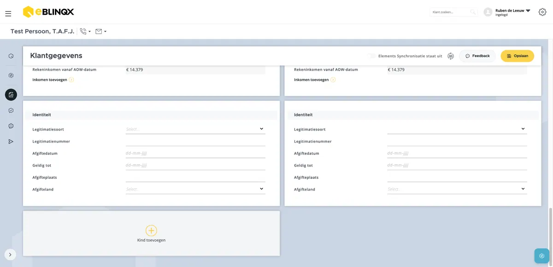Toggle Elements Synchronisatie switch

pyautogui.click(x=371, y=56)
